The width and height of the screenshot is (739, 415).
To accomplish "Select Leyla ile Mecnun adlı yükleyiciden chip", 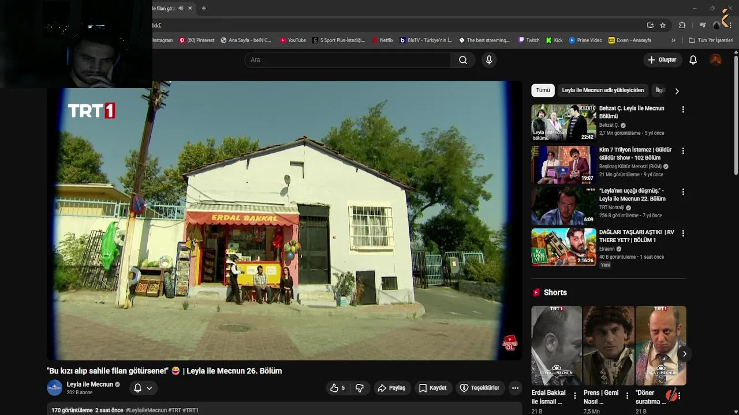I will click(603, 90).
